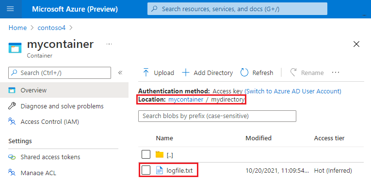The image size is (371, 179).
Task: Click the Shared access tokens link icon
Action: tap(12, 157)
